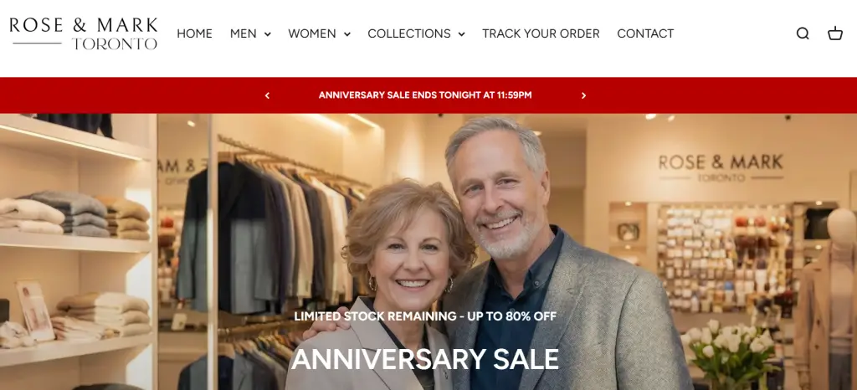This screenshot has height=390, width=857.
Task: Open the Women navigation item
Action: coord(312,33)
